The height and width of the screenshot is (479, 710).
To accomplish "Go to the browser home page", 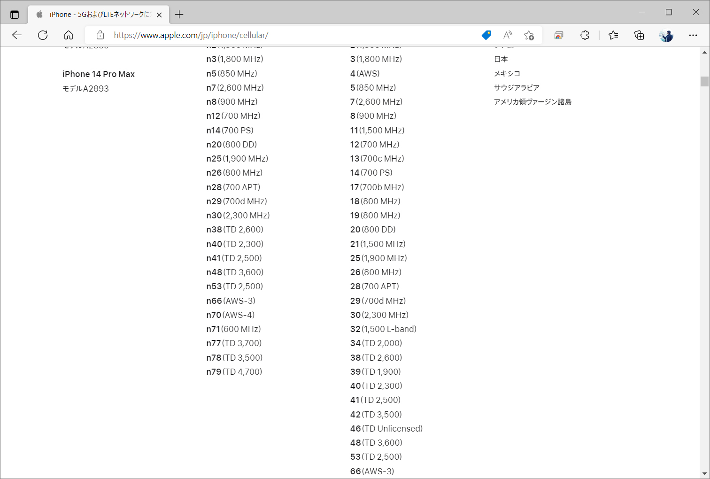I will click(x=69, y=35).
